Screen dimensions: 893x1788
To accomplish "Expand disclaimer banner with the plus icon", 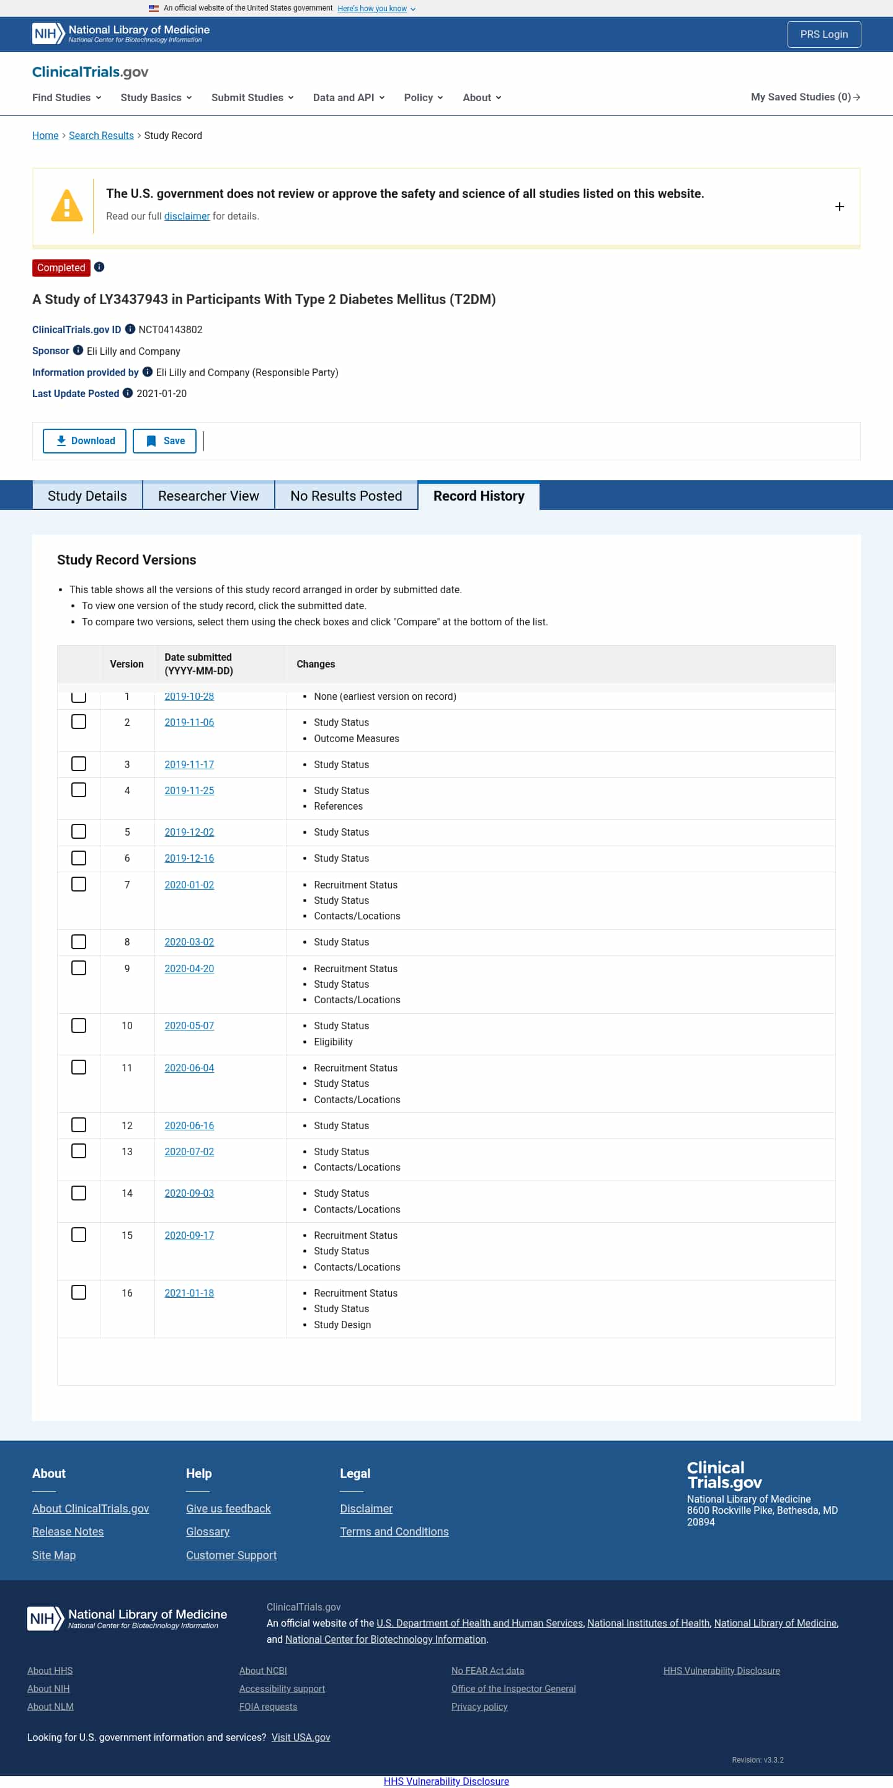I will point(839,207).
